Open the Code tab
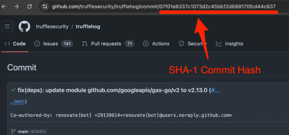 [15, 44]
